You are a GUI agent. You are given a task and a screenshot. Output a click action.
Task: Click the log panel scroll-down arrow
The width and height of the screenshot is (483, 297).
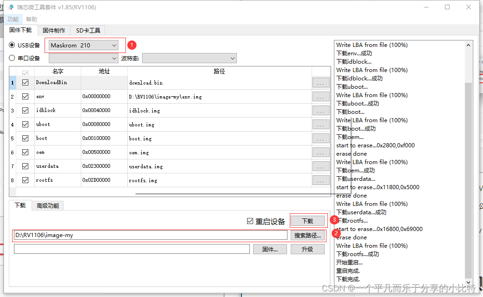[468, 282]
